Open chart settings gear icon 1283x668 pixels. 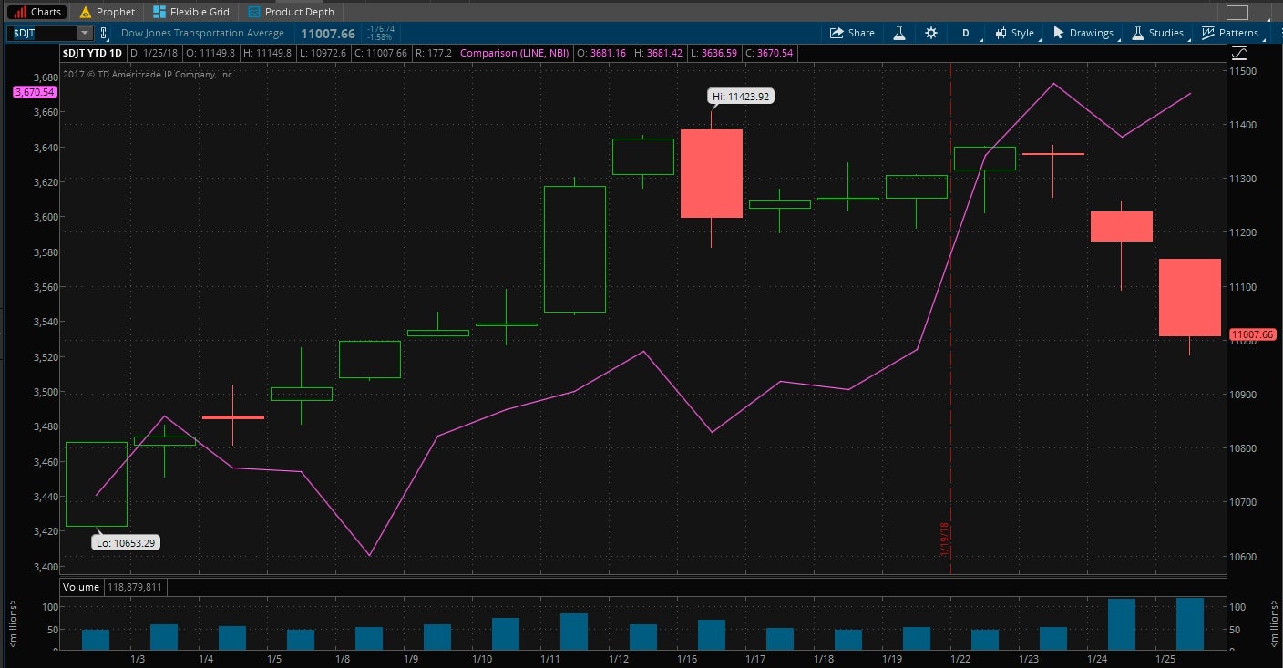pyautogui.click(x=930, y=33)
